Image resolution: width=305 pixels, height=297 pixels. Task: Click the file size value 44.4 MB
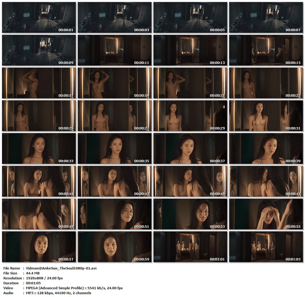[33, 273]
